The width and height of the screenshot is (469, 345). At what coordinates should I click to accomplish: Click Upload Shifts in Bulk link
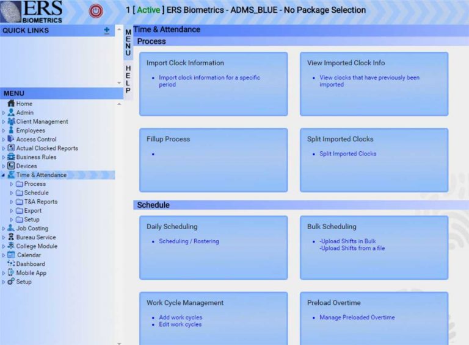point(347,241)
